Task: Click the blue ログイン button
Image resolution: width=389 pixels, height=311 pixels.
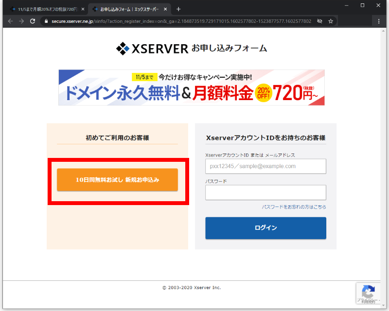Action: coord(265,228)
